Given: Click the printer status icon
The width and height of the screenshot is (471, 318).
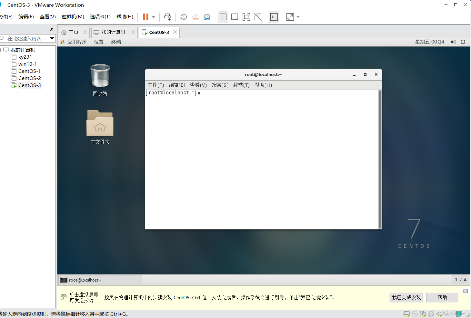Looking at the screenshot, I should click(x=431, y=314).
